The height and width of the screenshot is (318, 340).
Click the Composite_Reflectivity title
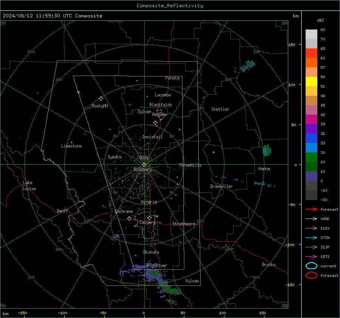(x=170, y=6)
